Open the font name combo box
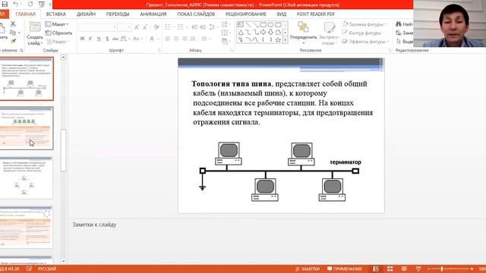 (97, 27)
